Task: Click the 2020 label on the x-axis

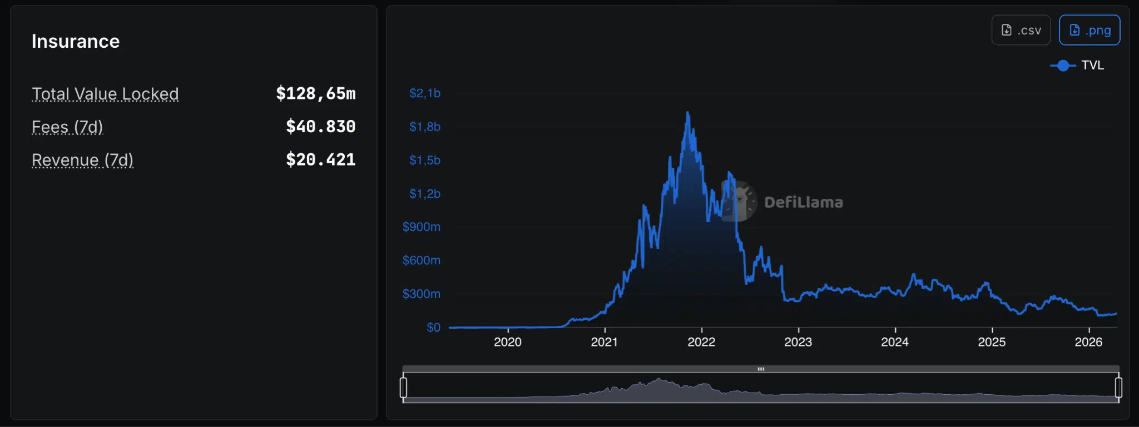Action: 507,342
